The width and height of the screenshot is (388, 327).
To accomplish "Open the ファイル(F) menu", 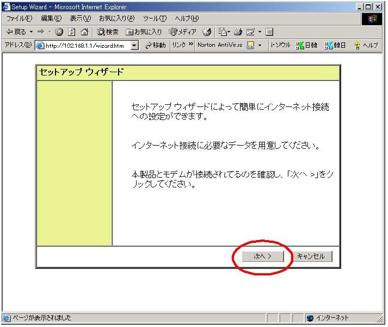I will point(19,18).
